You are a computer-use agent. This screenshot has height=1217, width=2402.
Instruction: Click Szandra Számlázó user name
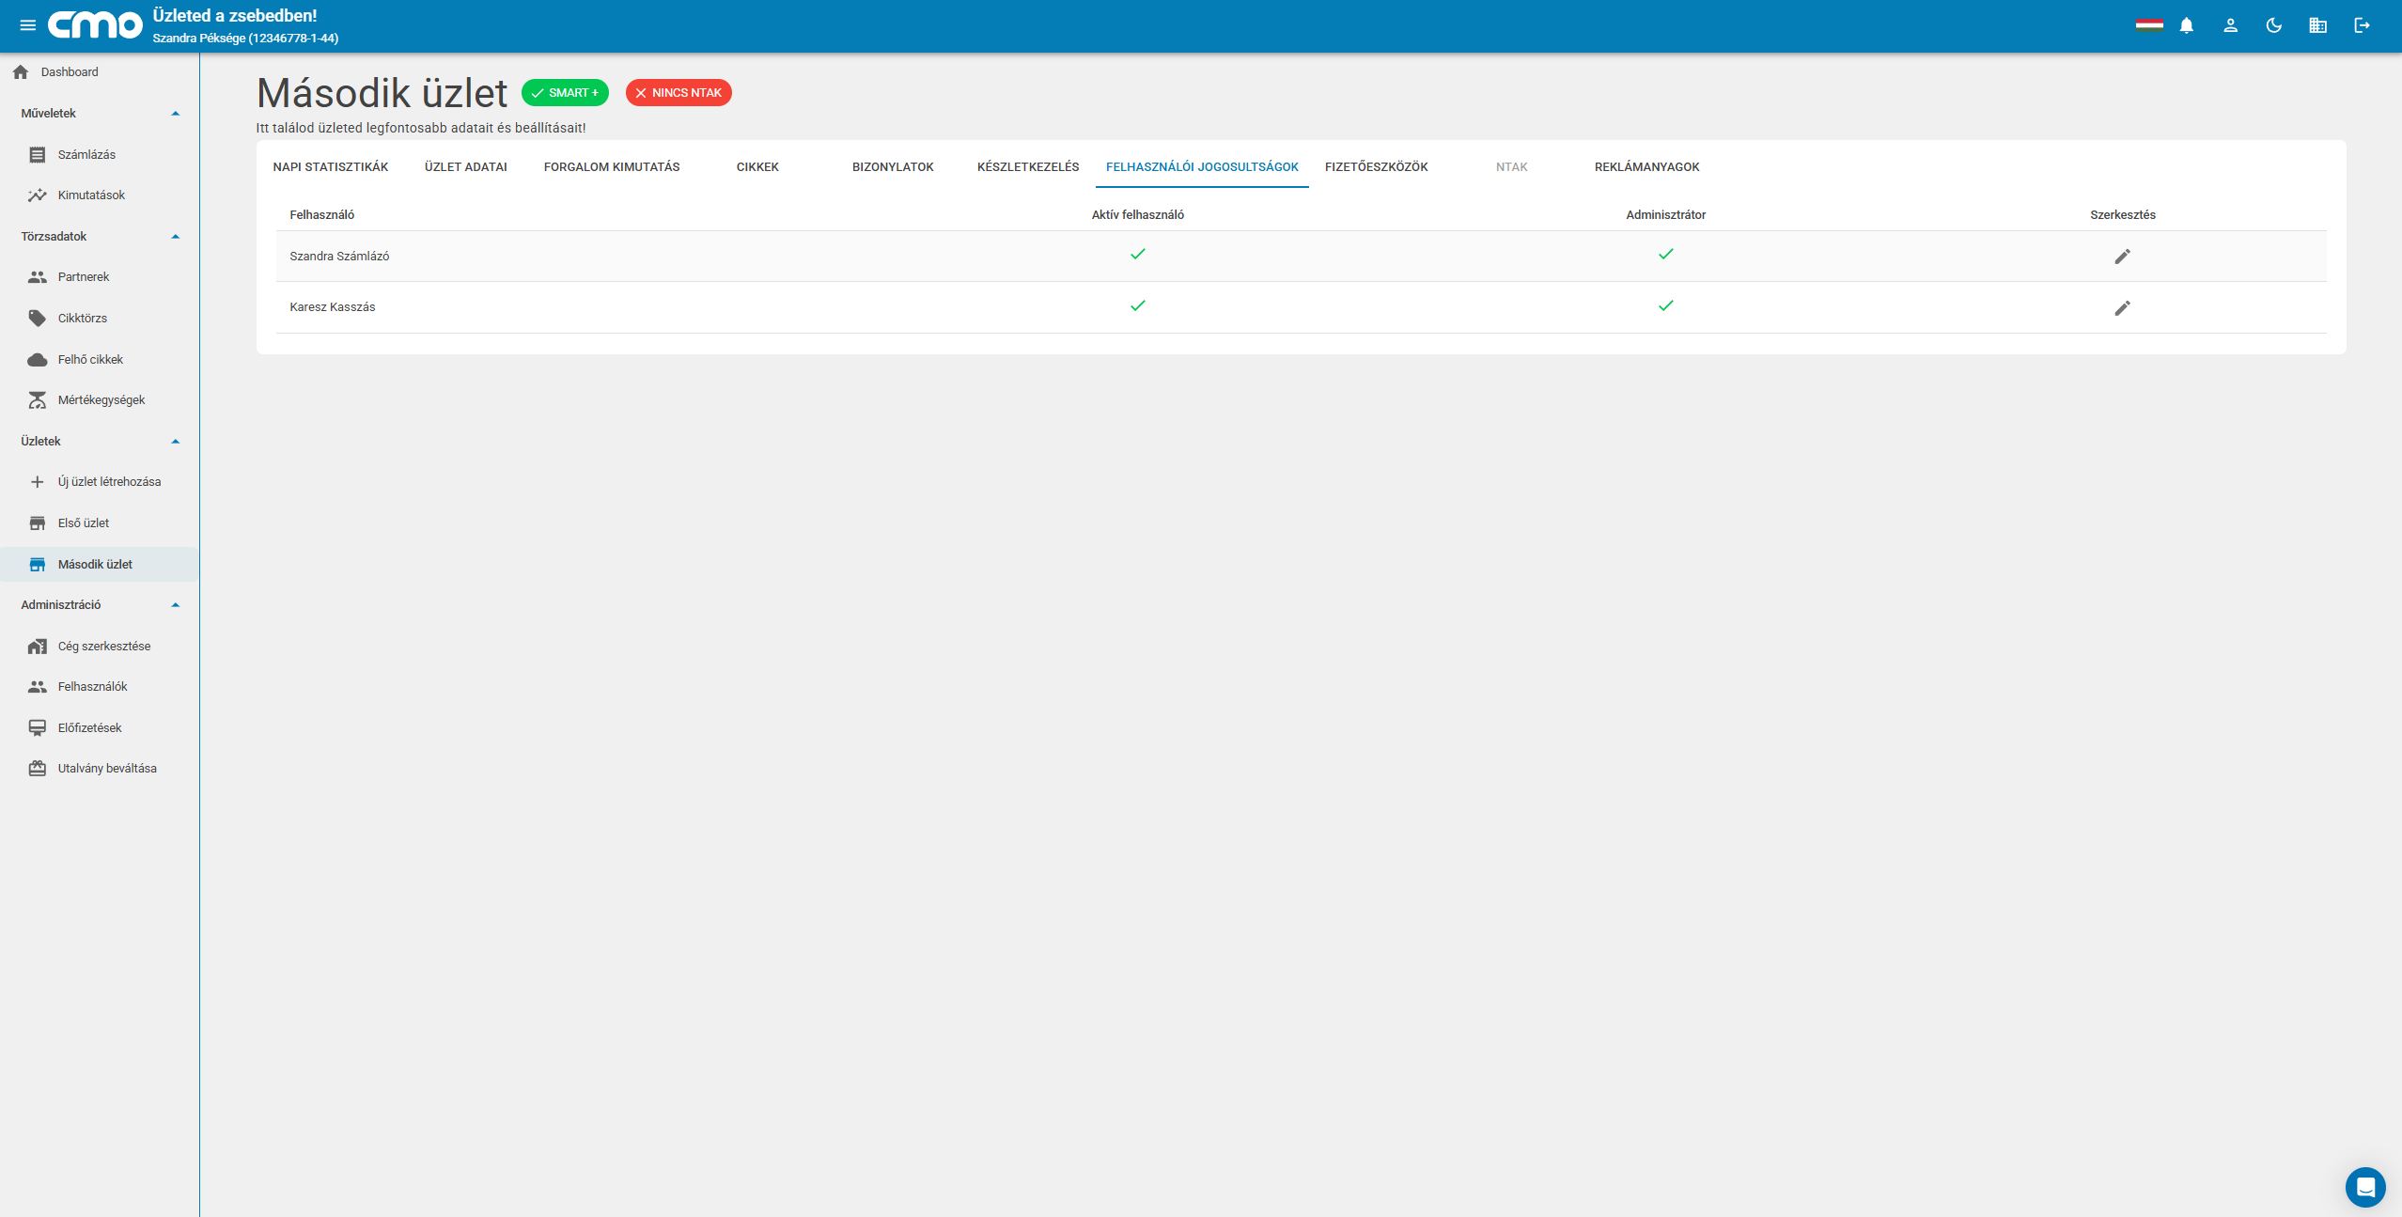pos(339,257)
